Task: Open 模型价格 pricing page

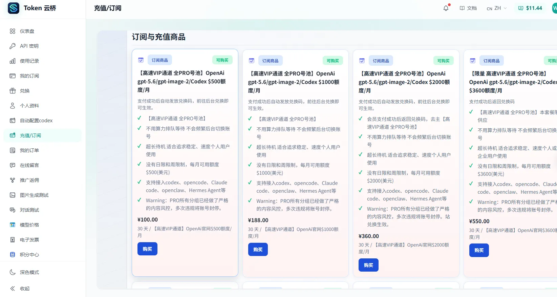Action: click(x=43, y=225)
